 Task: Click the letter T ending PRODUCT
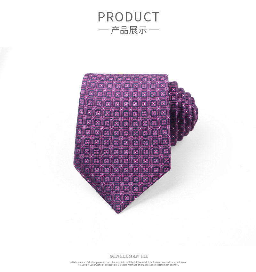[155, 17]
